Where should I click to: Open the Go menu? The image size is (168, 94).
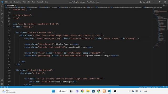point(29,2)
